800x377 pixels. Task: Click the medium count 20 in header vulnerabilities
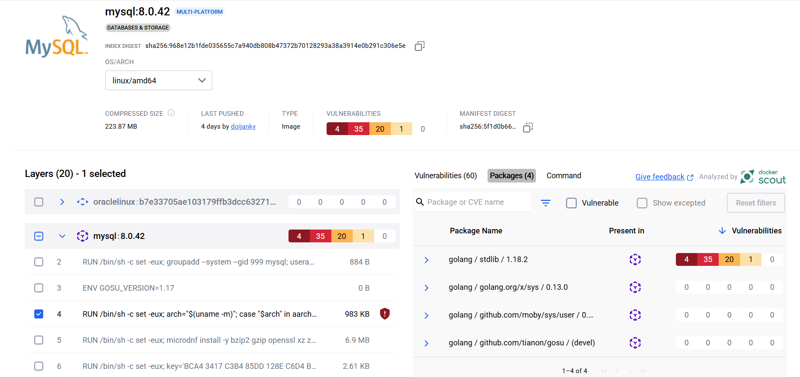[380, 129]
